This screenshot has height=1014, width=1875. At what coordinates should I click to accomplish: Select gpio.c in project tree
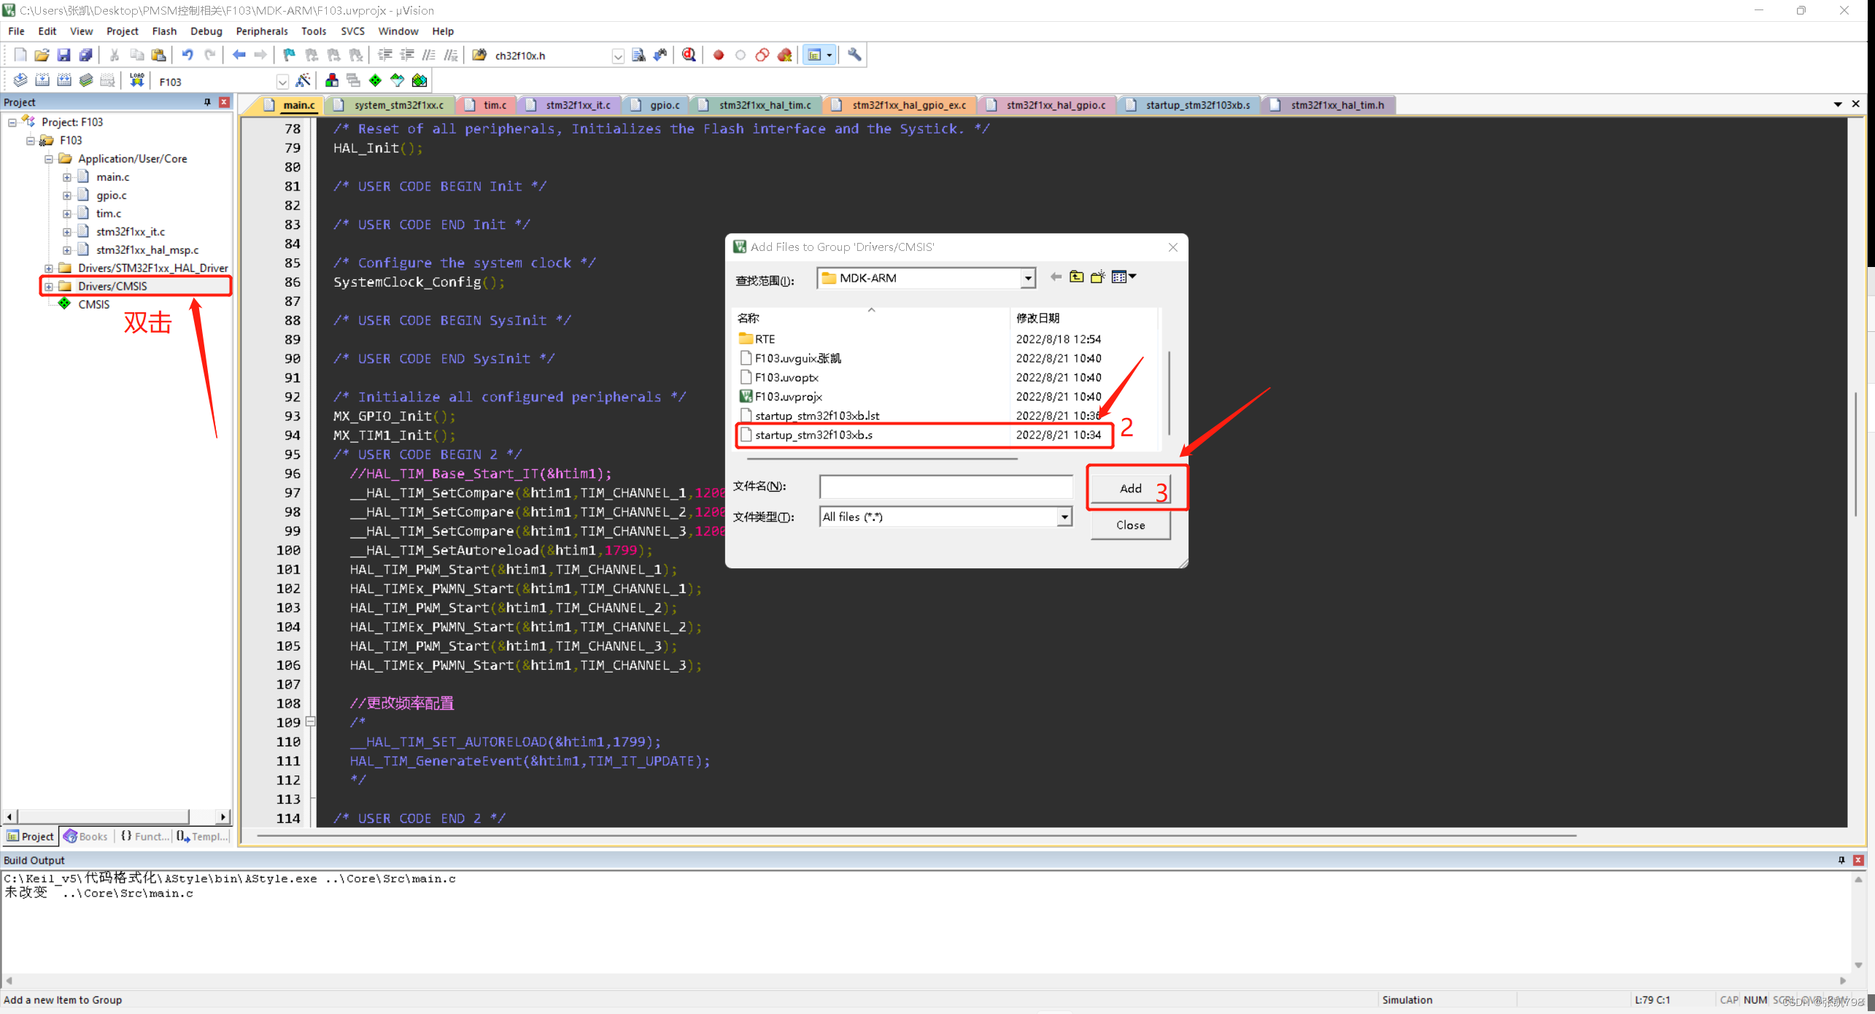click(111, 195)
